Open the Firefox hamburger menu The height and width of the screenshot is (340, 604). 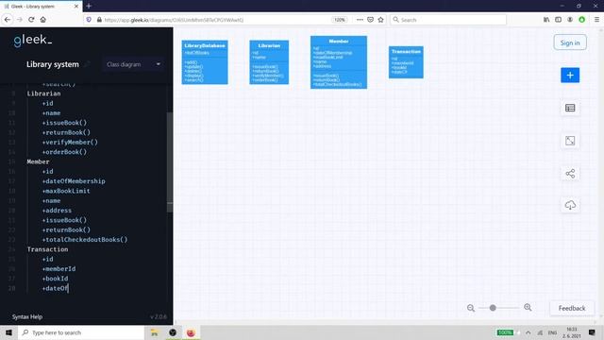point(596,20)
